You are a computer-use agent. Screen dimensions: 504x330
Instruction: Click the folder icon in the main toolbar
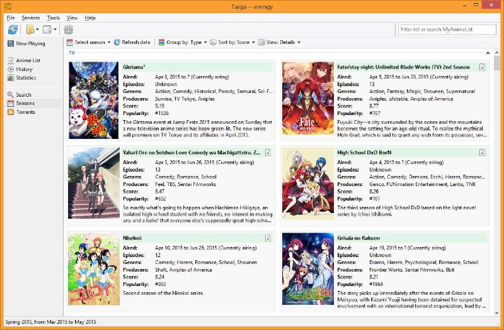tap(30, 30)
